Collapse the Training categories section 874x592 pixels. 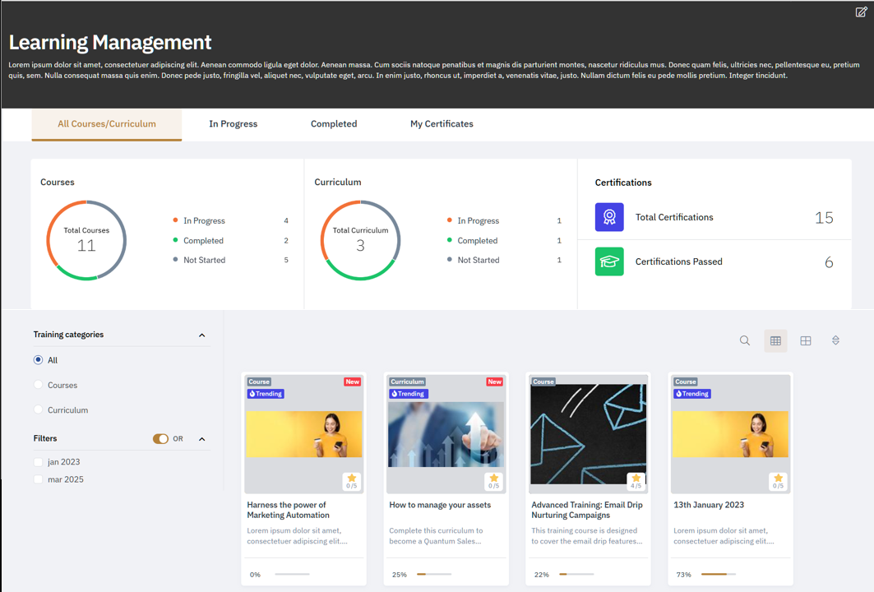(x=201, y=335)
